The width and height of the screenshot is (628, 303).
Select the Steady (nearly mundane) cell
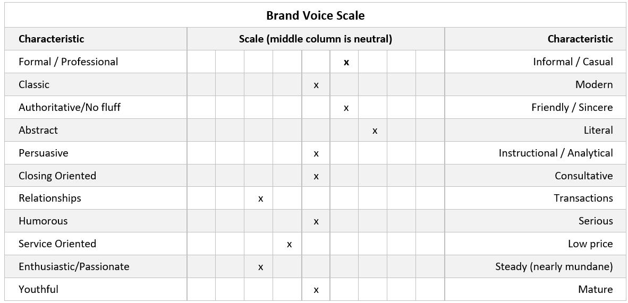(554, 266)
